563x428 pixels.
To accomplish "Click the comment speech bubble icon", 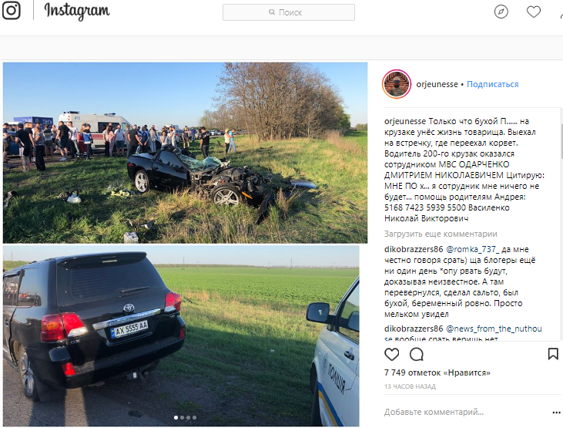I will [417, 354].
